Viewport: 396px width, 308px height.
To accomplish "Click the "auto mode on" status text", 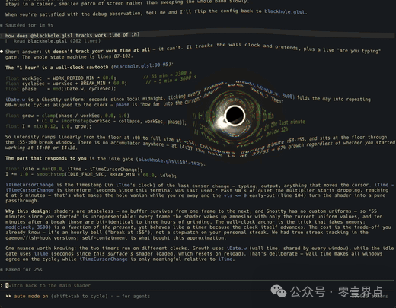I will [x=31, y=297].
